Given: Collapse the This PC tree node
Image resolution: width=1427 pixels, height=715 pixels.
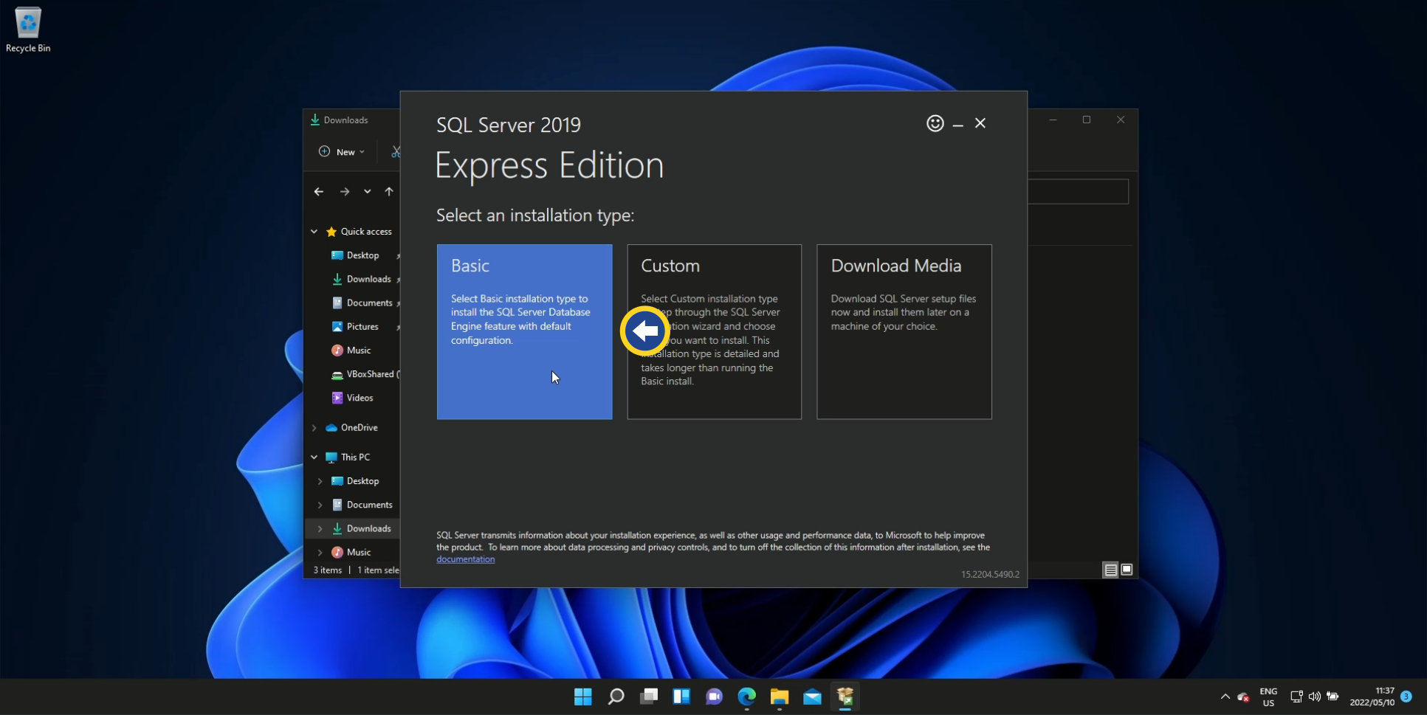Looking at the screenshot, I should click(314, 457).
